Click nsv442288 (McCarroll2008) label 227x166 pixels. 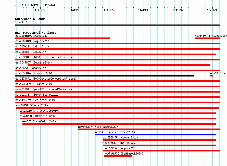coord(39,116)
